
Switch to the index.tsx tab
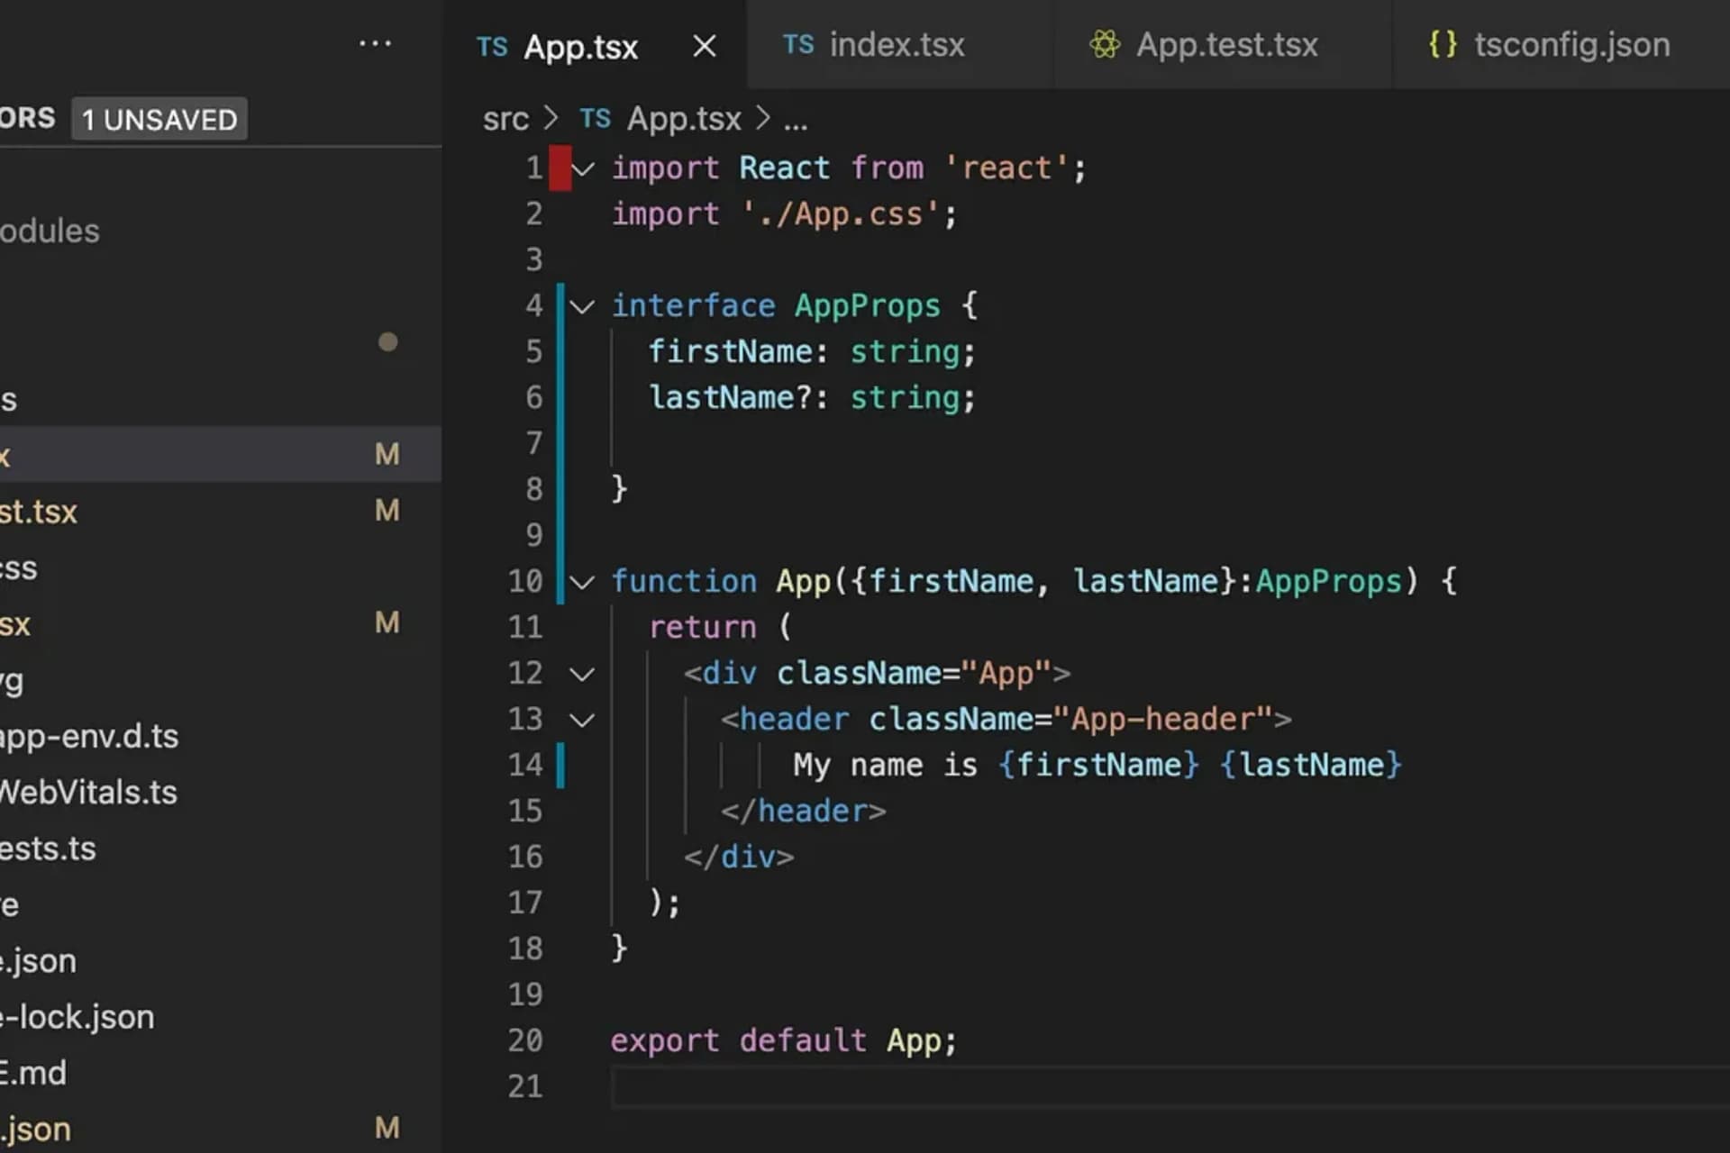[x=897, y=45]
